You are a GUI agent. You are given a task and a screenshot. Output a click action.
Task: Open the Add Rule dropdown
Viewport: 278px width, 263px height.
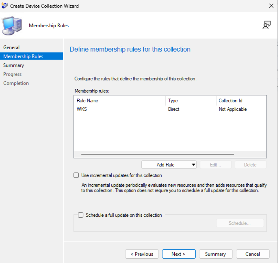[x=165, y=164]
